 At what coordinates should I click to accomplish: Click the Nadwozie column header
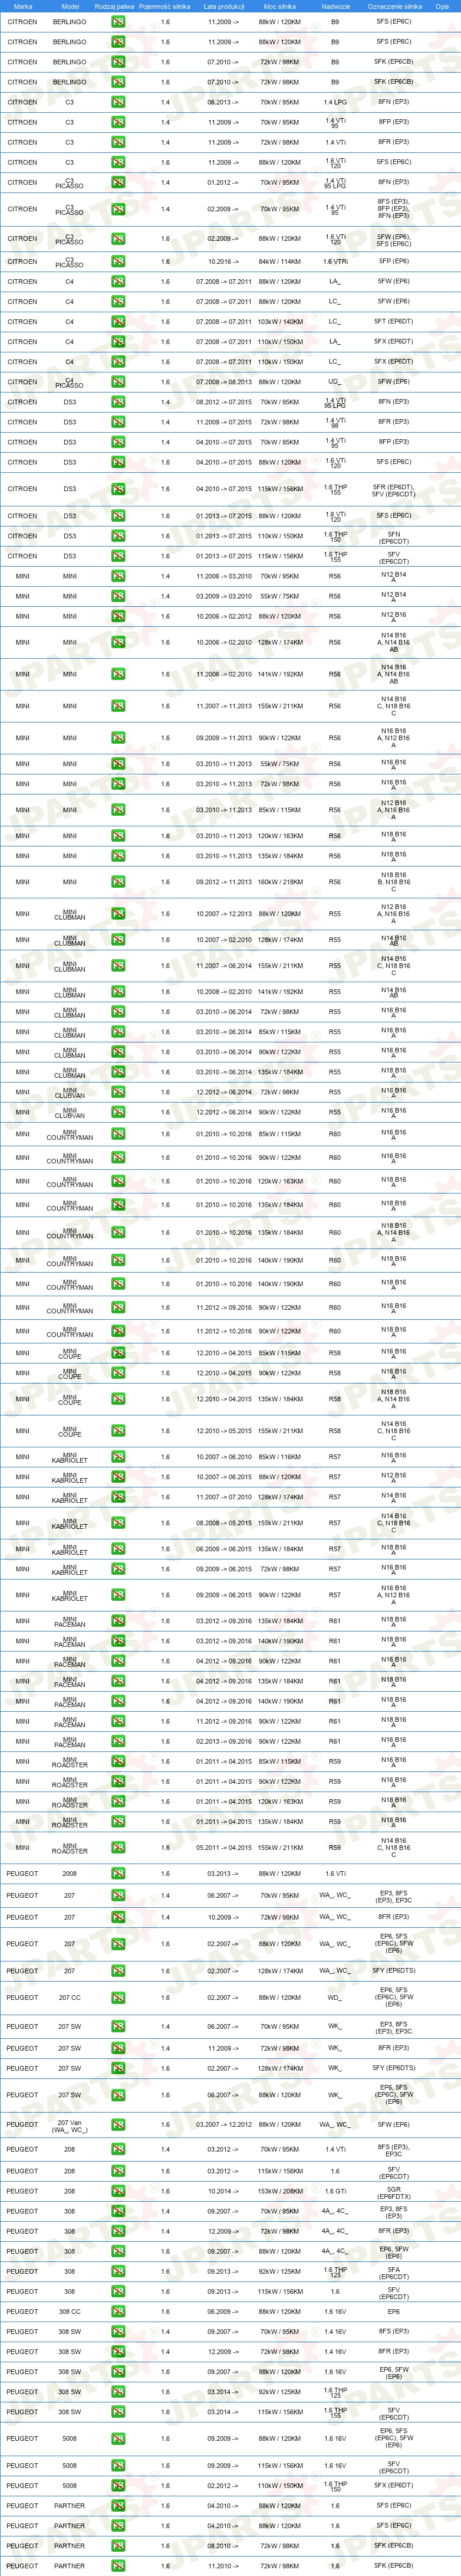pos(335,6)
